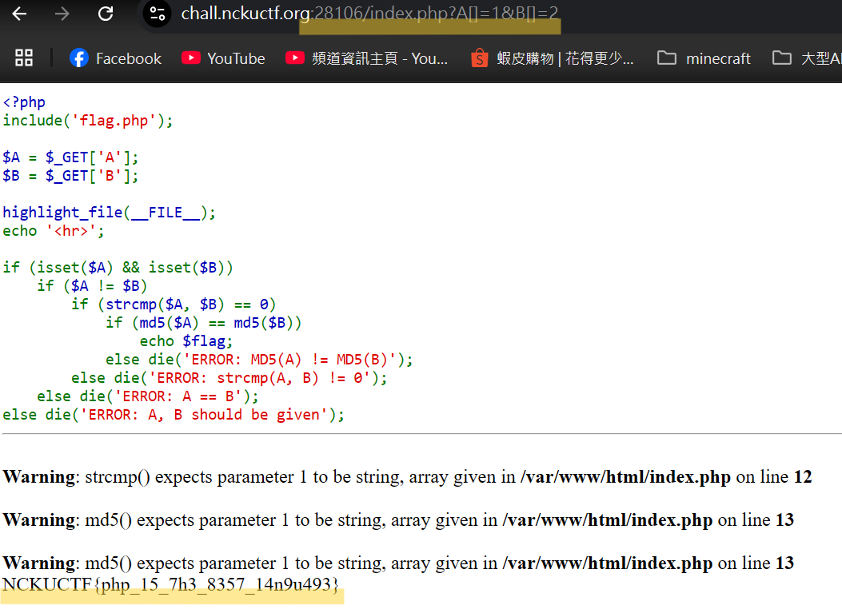Image resolution: width=842 pixels, height=609 pixels.
Task: Open the Facebook bookmark
Action: coord(128,58)
